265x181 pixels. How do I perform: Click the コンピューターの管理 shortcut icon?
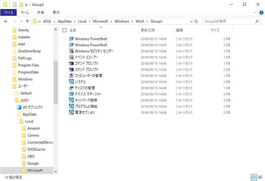click(71, 75)
